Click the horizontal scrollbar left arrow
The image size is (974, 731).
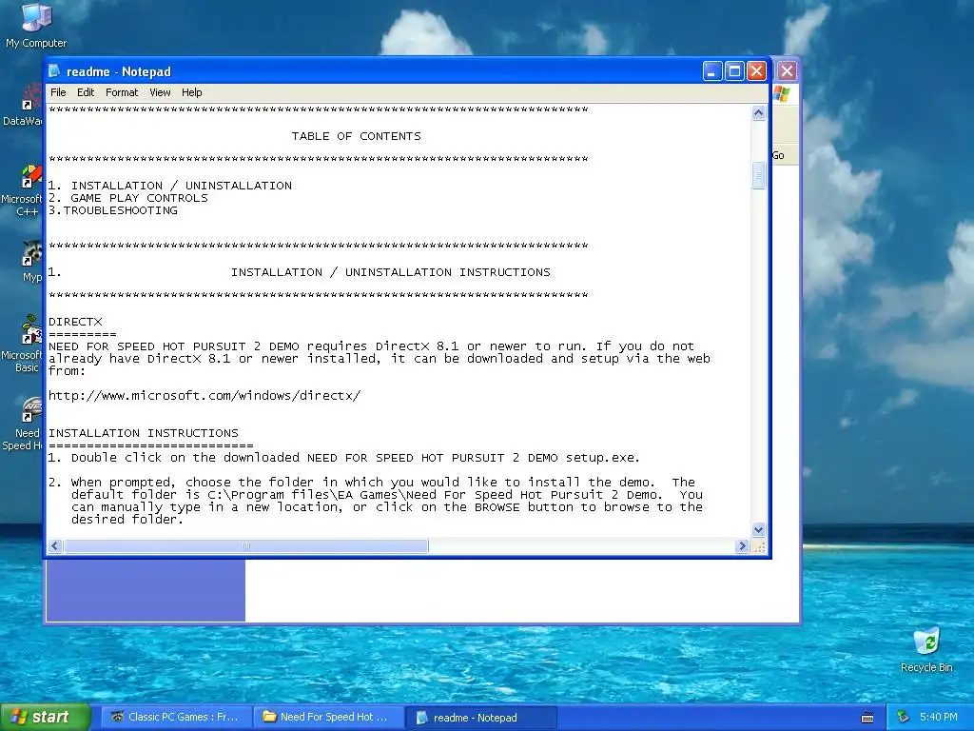55,545
